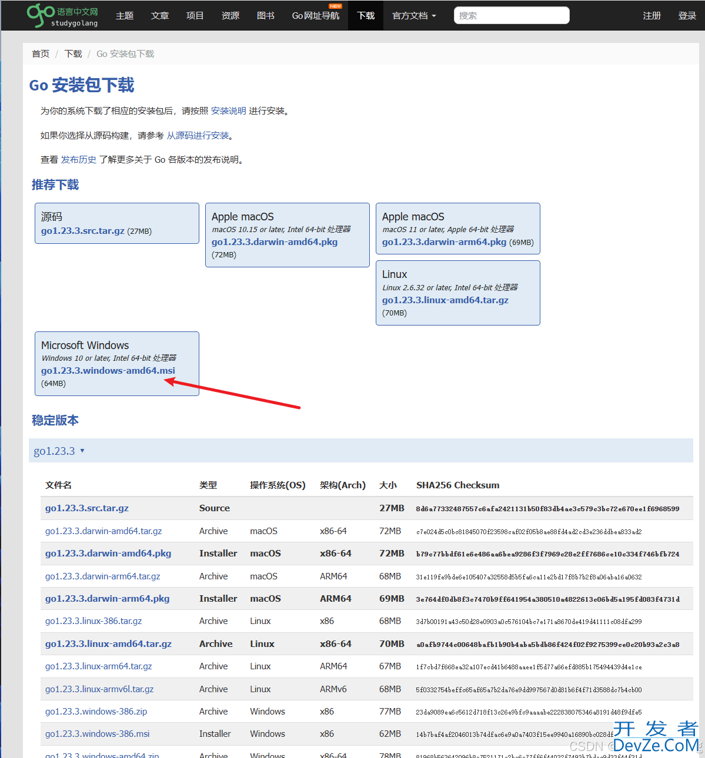The image size is (705, 758).
Task: Click go1.23.3.linux-386.tar.gz in the table
Action: click(93, 621)
